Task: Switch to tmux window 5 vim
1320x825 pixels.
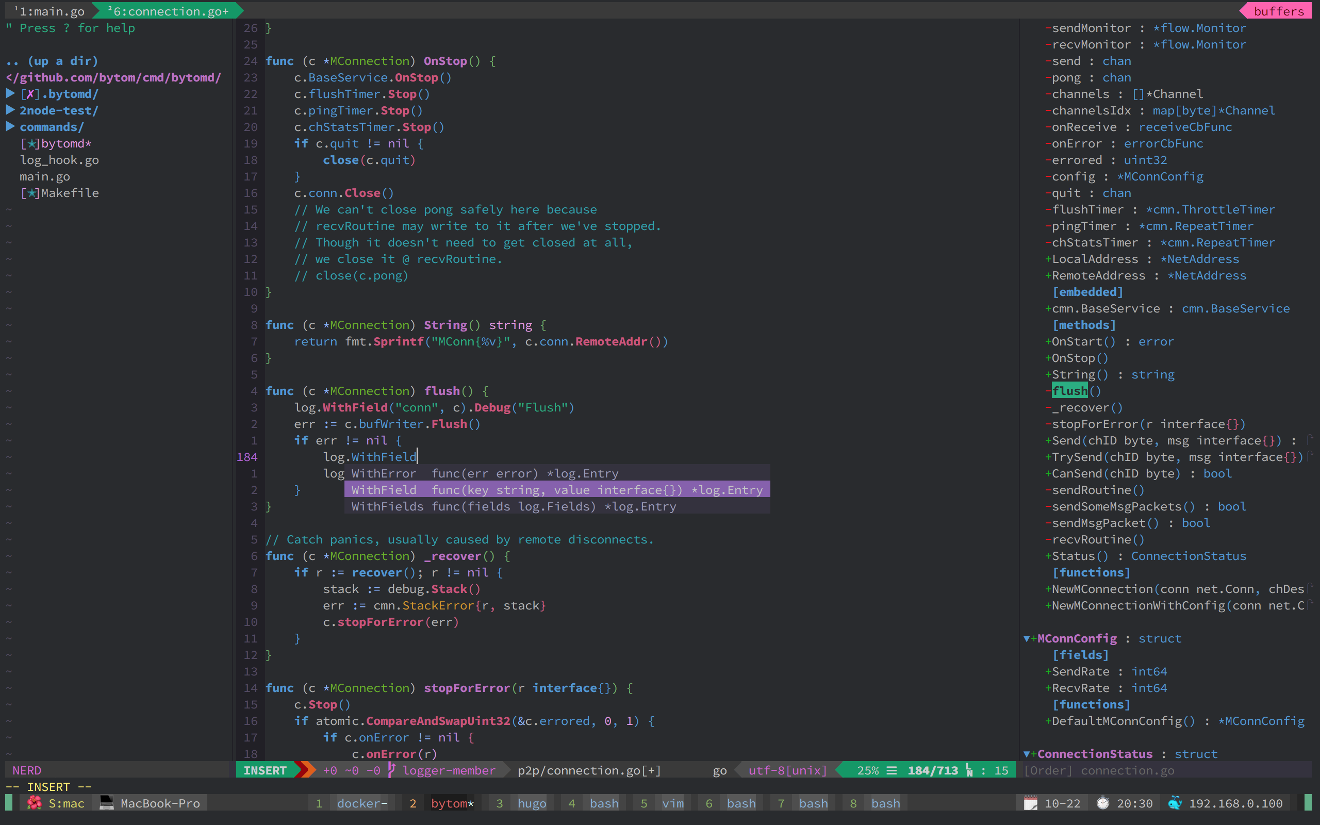Action: [662, 803]
